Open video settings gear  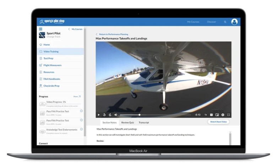click(x=223, y=115)
